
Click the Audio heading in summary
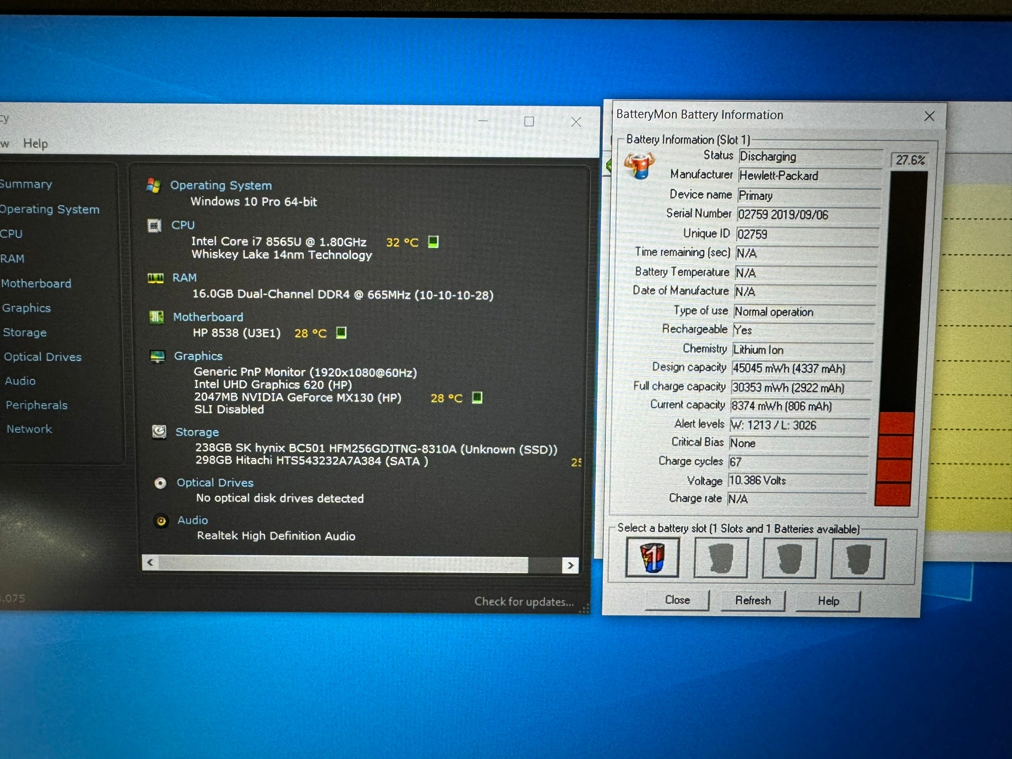(x=193, y=520)
